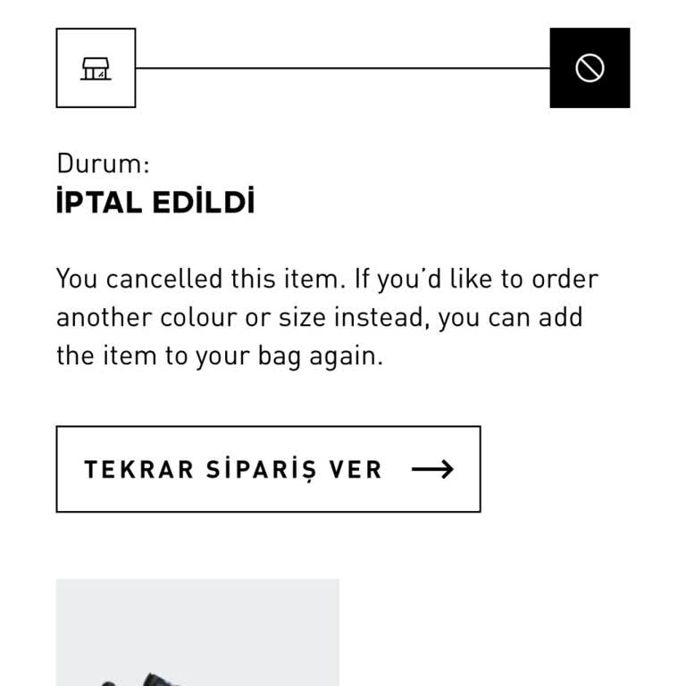Click the "You cancelled this item." sentence

tap(200, 279)
